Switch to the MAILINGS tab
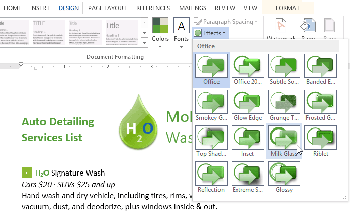Screen dimensions: 350x215 (x=193, y=8)
